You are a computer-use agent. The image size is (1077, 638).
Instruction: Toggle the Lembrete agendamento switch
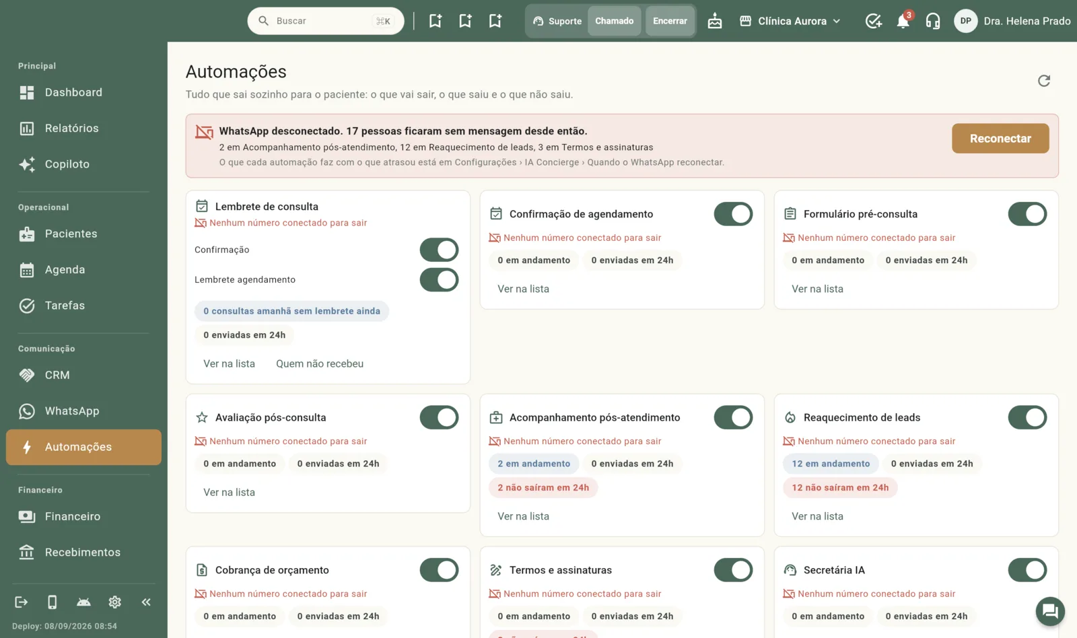pyautogui.click(x=439, y=280)
